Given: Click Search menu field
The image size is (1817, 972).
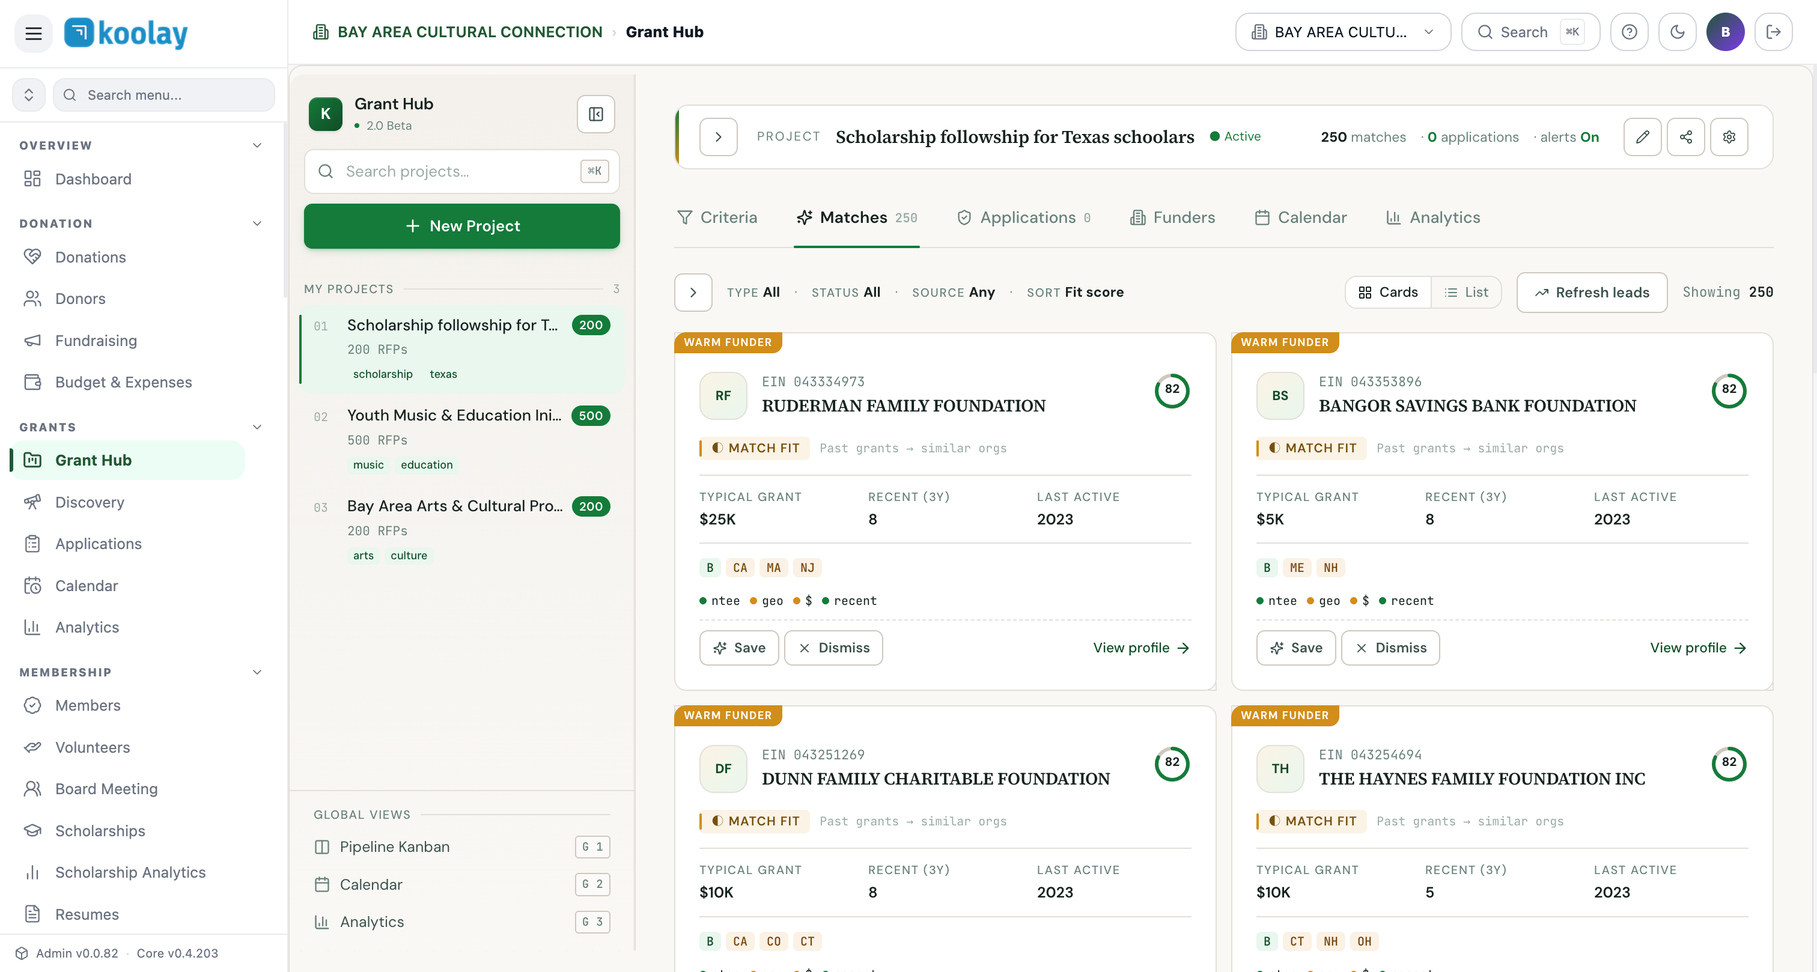Looking at the screenshot, I should (163, 94).
